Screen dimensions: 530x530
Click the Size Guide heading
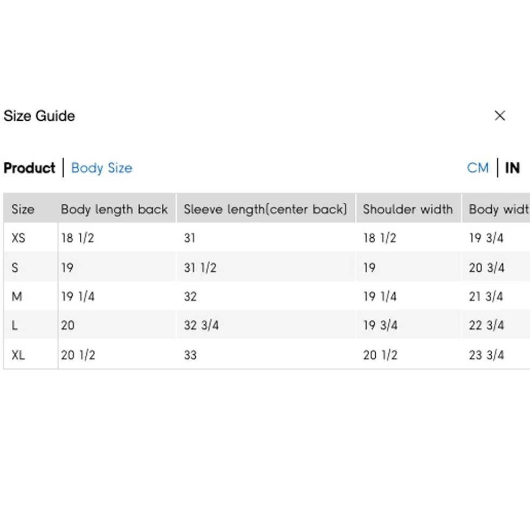tap(39, 116)
